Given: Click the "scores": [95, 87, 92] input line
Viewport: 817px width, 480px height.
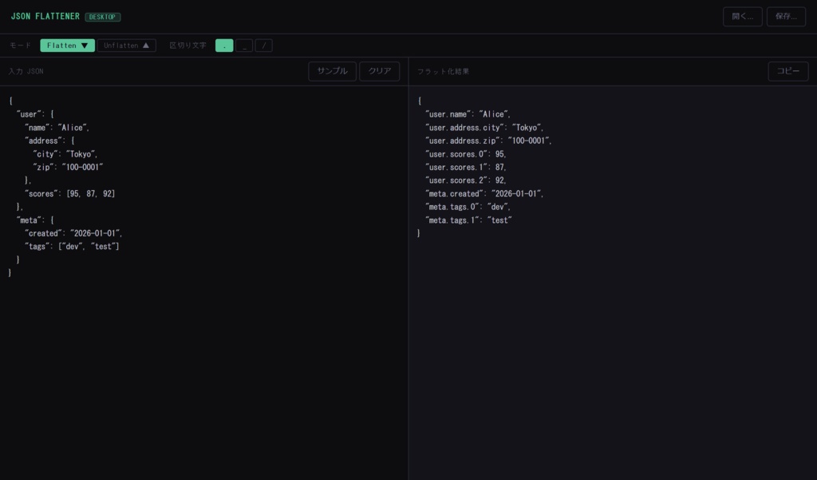Looking at the screenshot, I should coord(70,193).
